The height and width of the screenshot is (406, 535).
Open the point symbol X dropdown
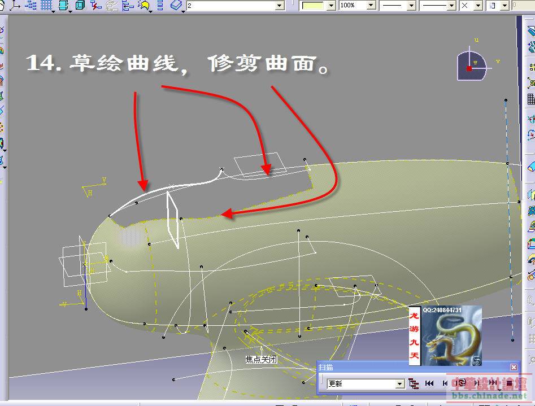[x=478, y=6]
